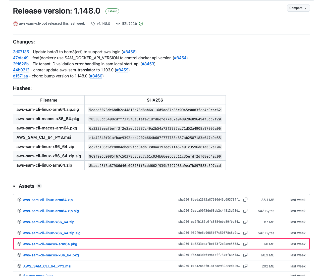The image size is (321, 276).
Task: Copy SHA256 hash for aws-sam-cli-linux-arm64.zip
Action: tap(245, 200)
